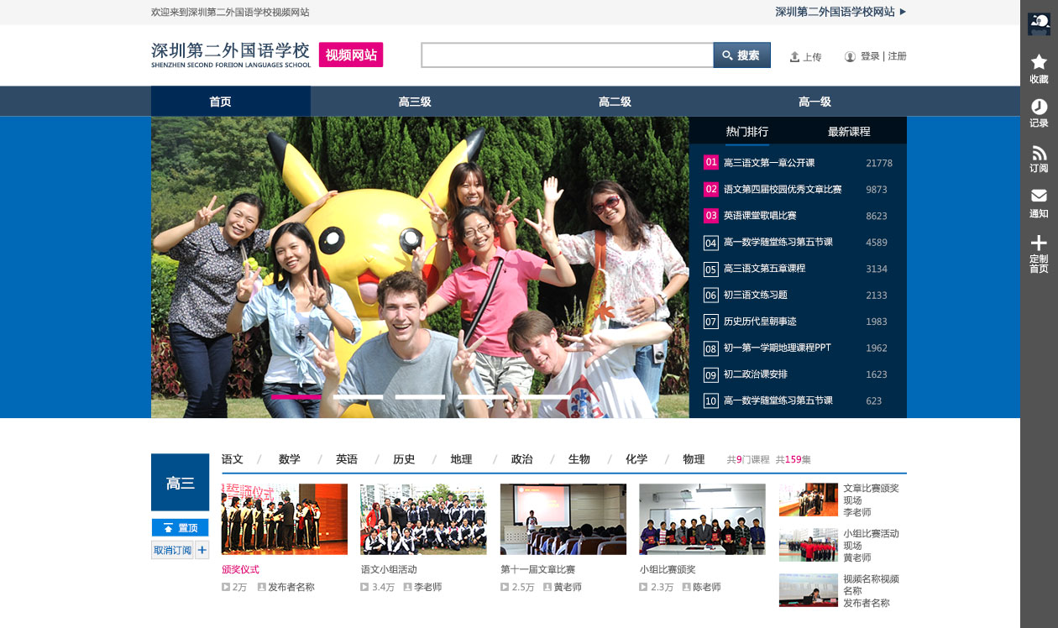Click the 定制首页 plus icon

[x=1039, y=243]
